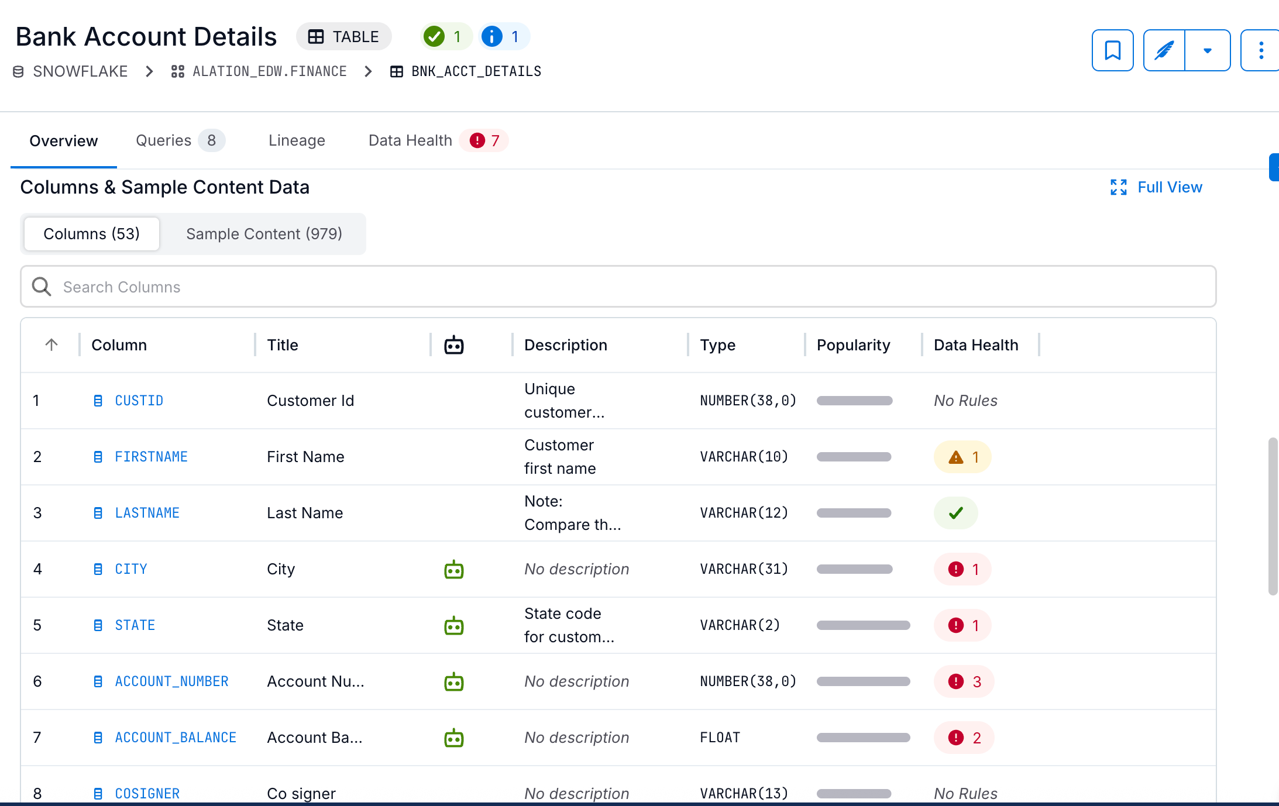This screenshot has width=1279, height=806.
Task: Click the robot icon in the table header
Action: click(x=455, y=345)
